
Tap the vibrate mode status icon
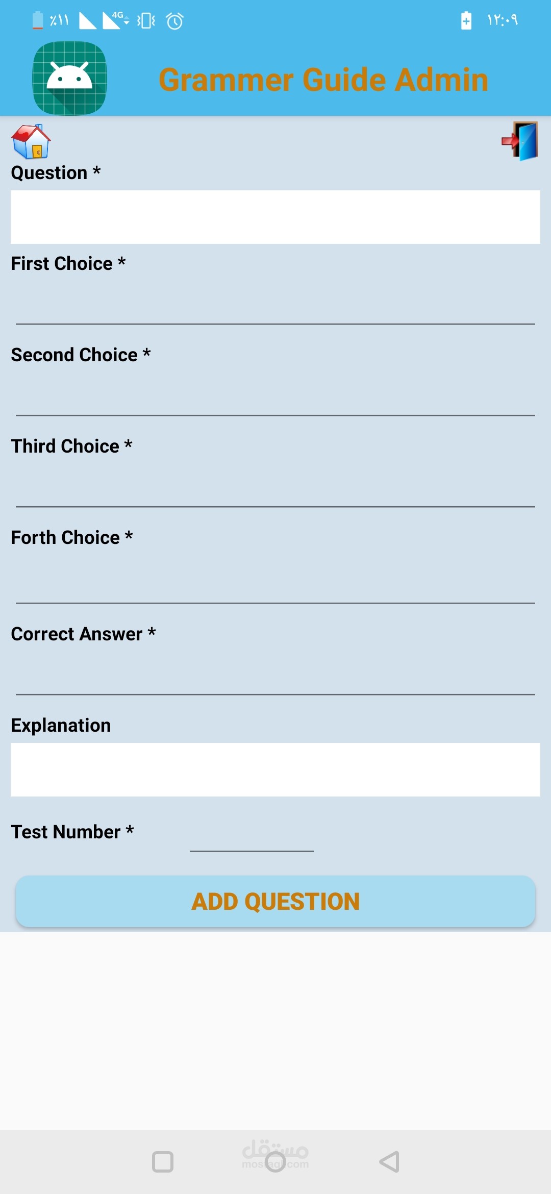146,21
